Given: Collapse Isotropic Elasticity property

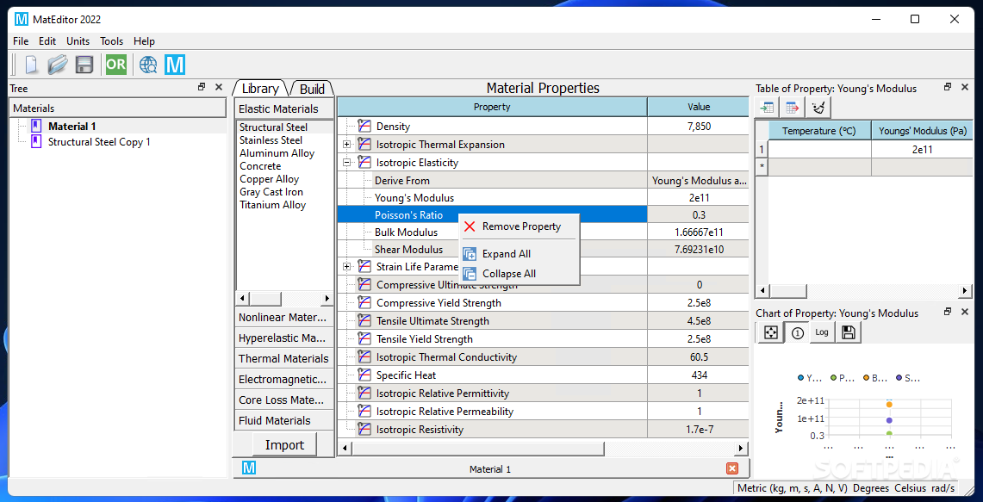Looking at the screenshot, I should [346, 163].
